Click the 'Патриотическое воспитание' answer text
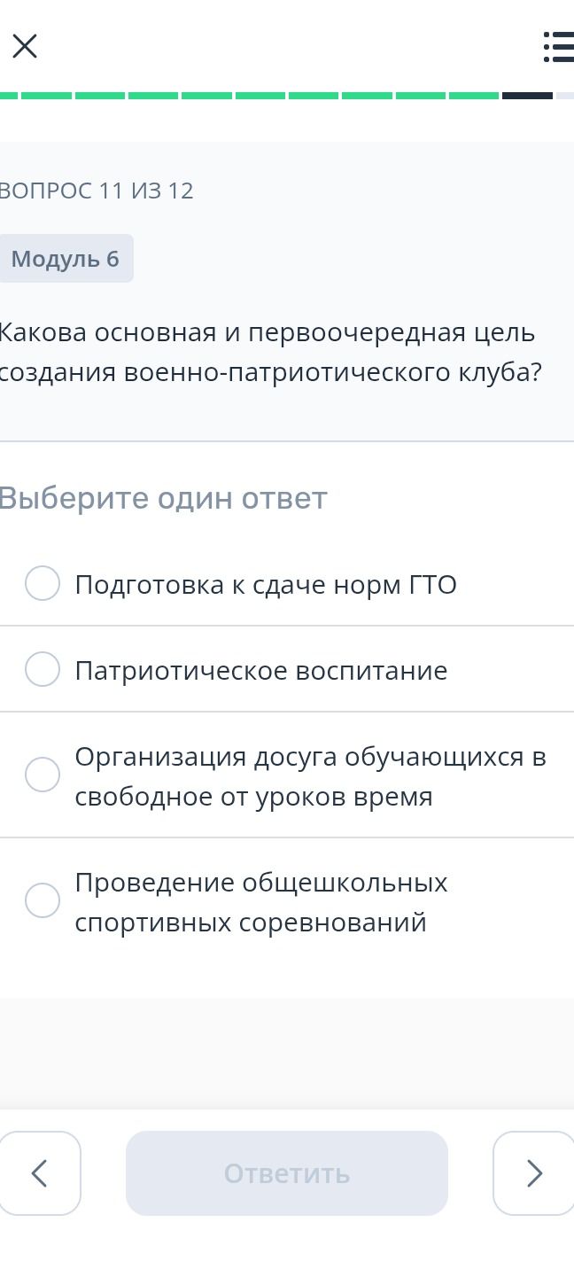The image size is (574, 1285). click(261, 671)
